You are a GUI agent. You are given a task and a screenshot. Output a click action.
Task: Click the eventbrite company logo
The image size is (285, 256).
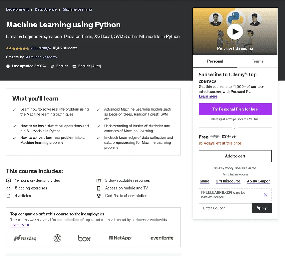coord(162,238)
